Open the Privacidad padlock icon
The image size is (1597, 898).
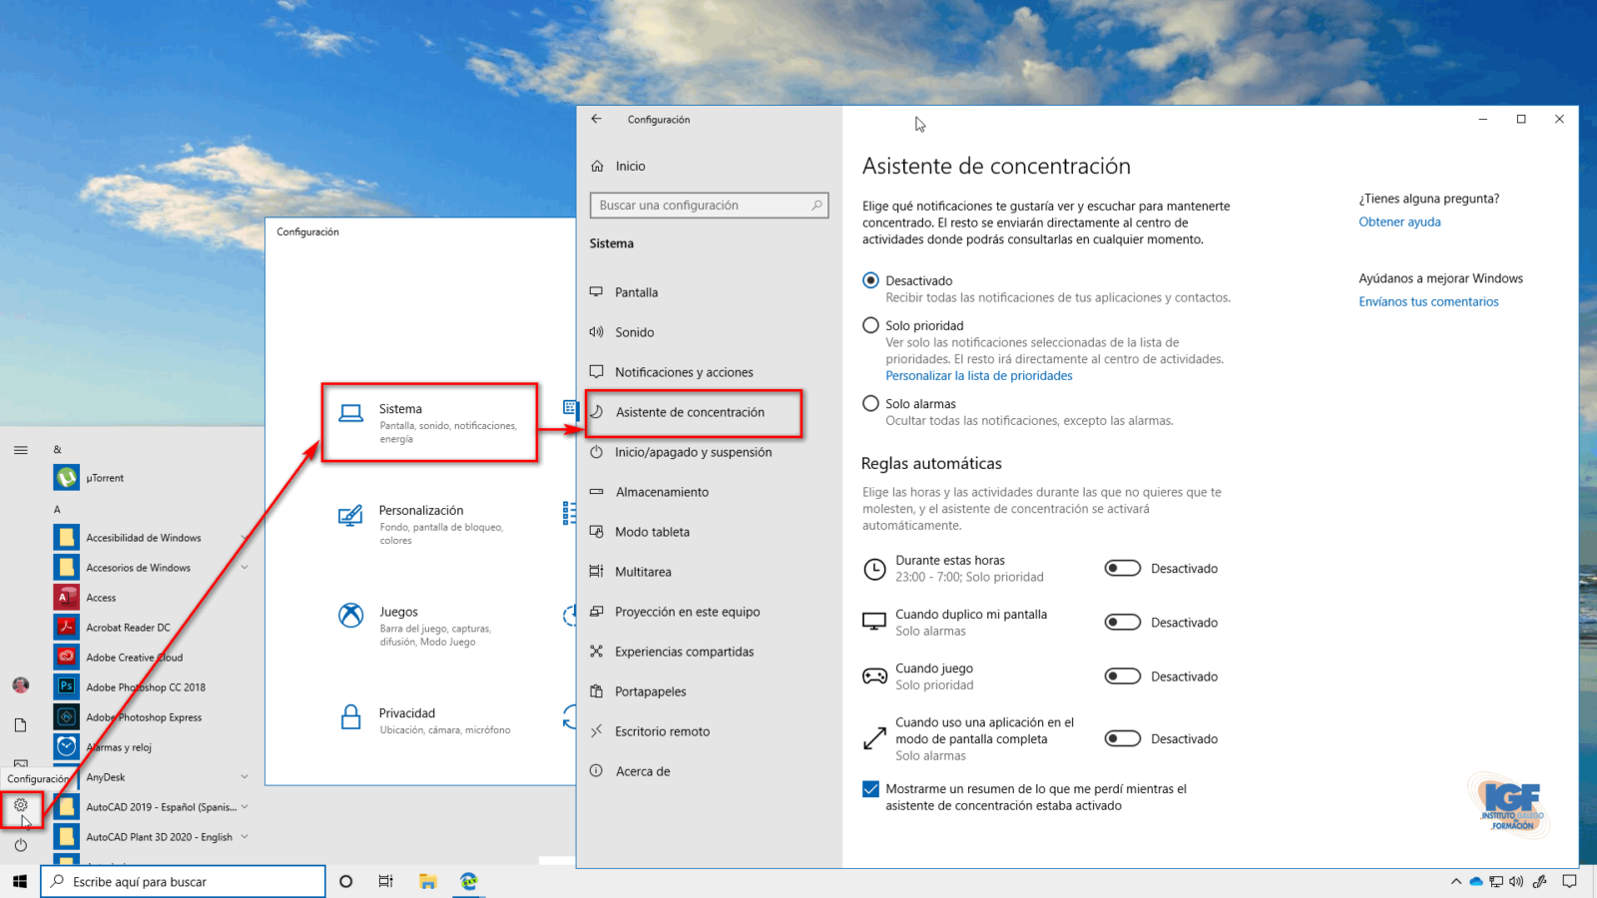(x=350, y=717)
